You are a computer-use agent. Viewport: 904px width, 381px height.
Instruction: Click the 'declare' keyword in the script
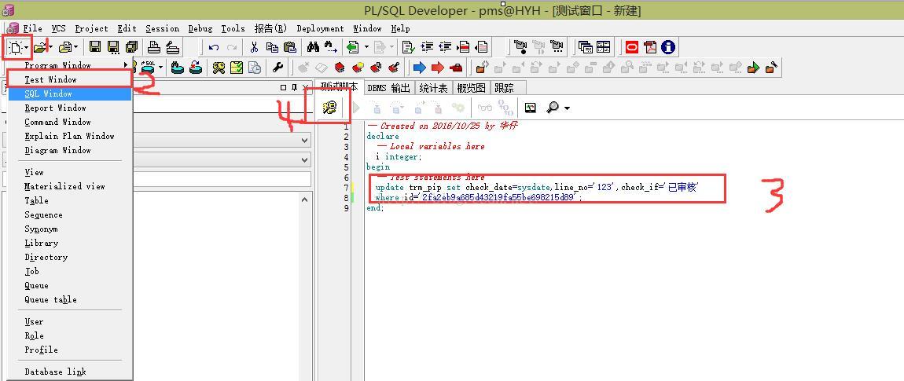click(382, 136)
